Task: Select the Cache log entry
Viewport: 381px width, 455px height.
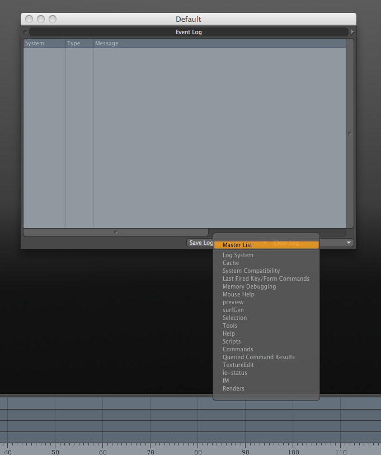Action: pos(266,263)
